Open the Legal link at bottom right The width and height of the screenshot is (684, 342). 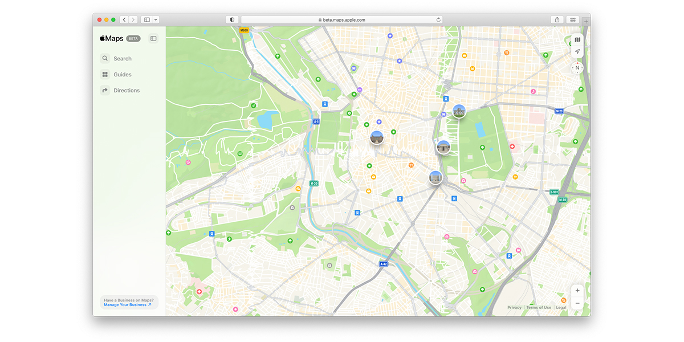pos(561,307)
